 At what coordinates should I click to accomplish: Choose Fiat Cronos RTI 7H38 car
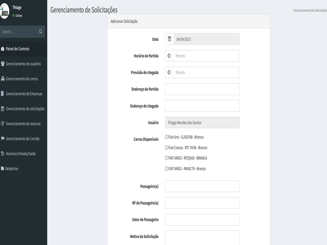click(166, 148)
